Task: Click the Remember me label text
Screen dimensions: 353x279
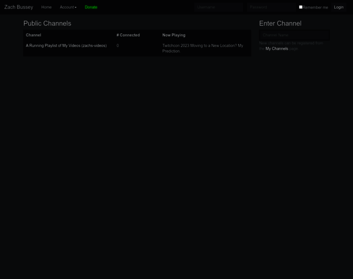Action: 315,7
